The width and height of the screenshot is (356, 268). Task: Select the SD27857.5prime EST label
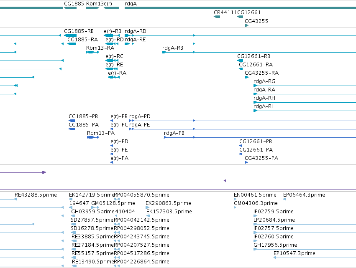tap(92, 220)
